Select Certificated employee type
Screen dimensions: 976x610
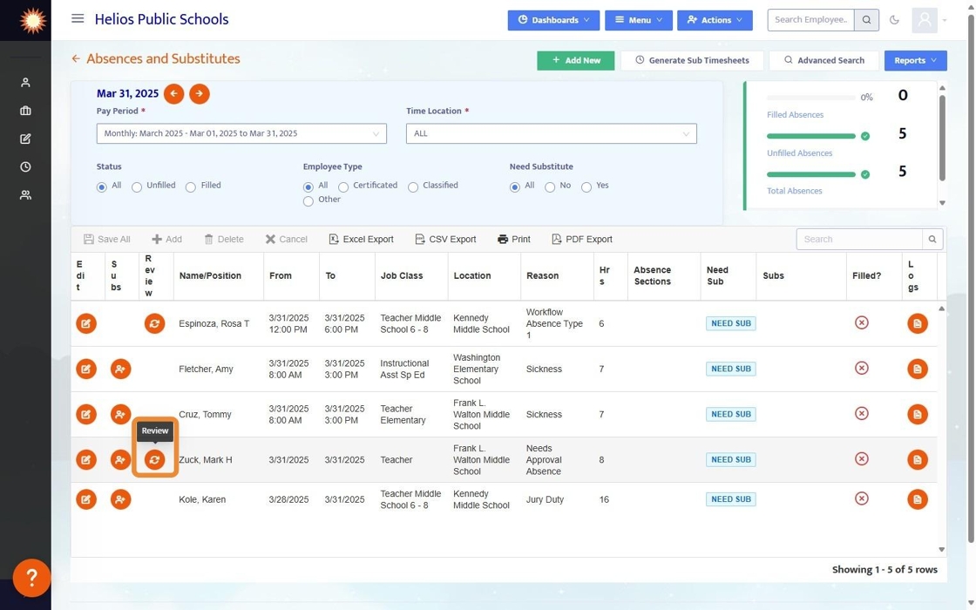tap(343, 186)
